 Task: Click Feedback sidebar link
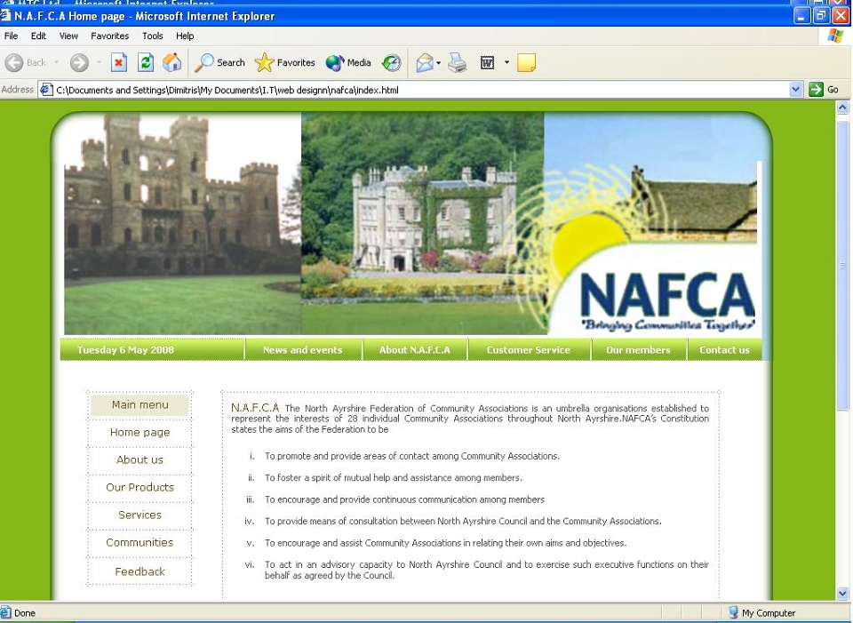pos(140,571)
